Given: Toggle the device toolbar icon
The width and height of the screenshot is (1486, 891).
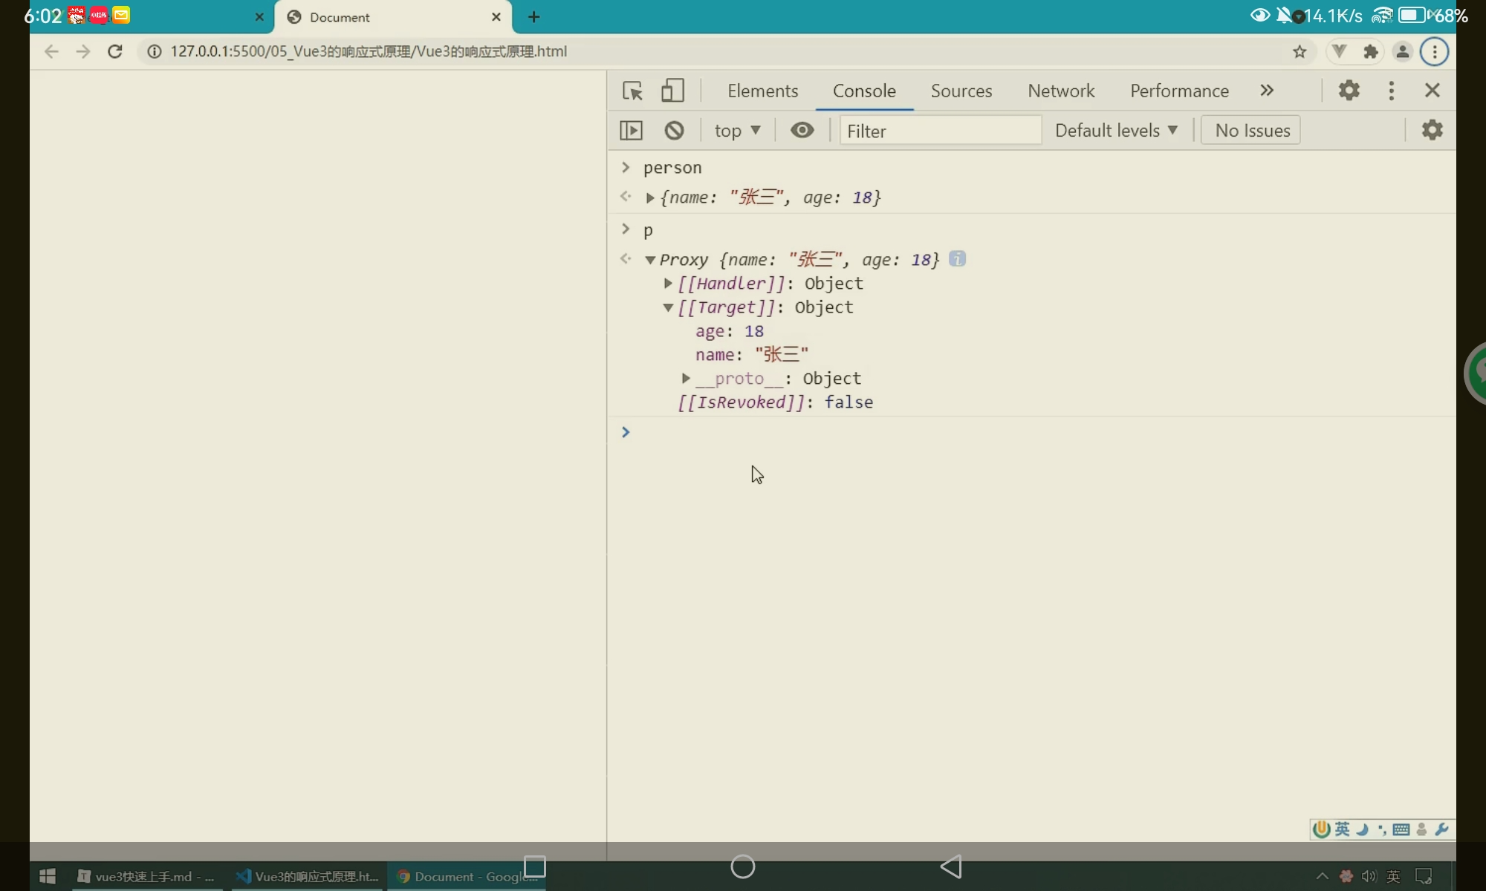Looking at the screenshot, I should click(x=672, y=91).
